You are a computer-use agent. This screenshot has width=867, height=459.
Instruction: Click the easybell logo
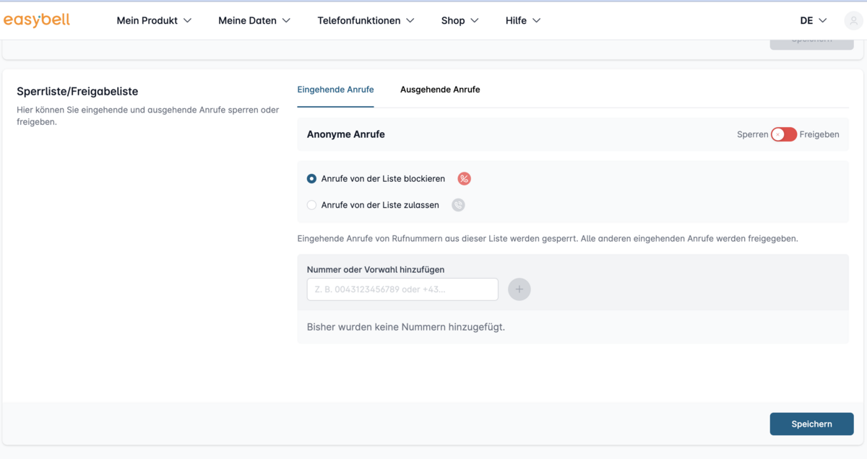click(37, 20)
